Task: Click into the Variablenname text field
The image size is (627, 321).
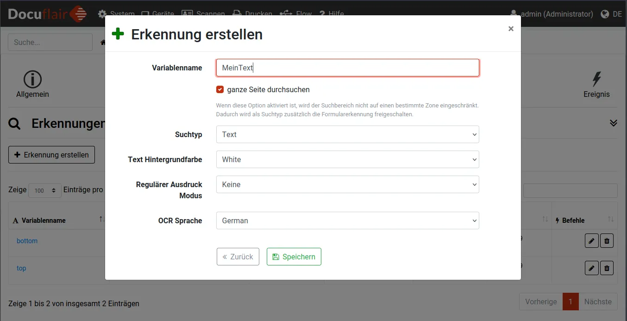Action: pos(347,68)
